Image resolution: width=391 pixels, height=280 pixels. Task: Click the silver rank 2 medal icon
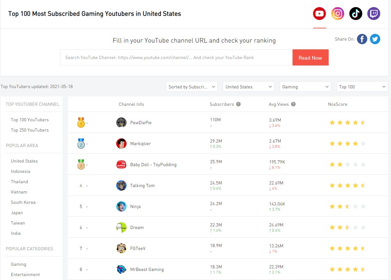(x=81, y=143)
